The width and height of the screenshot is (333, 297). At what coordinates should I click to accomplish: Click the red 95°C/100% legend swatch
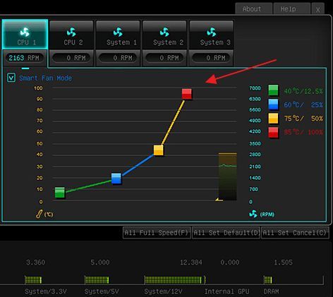[x=273, y=133]
